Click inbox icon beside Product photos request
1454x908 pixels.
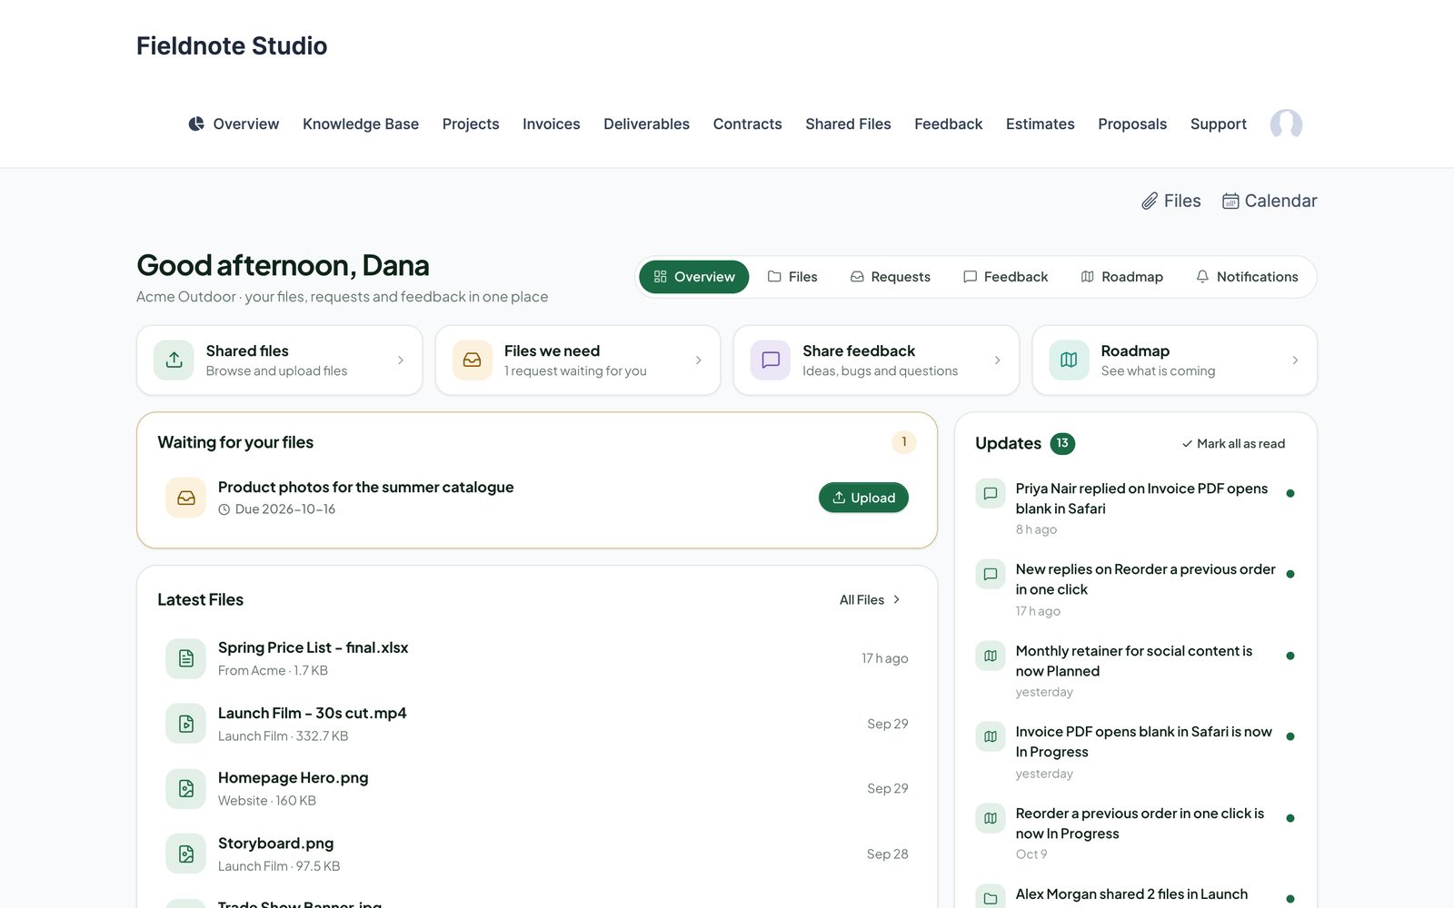pyautogui.click(x=186, y=498)
